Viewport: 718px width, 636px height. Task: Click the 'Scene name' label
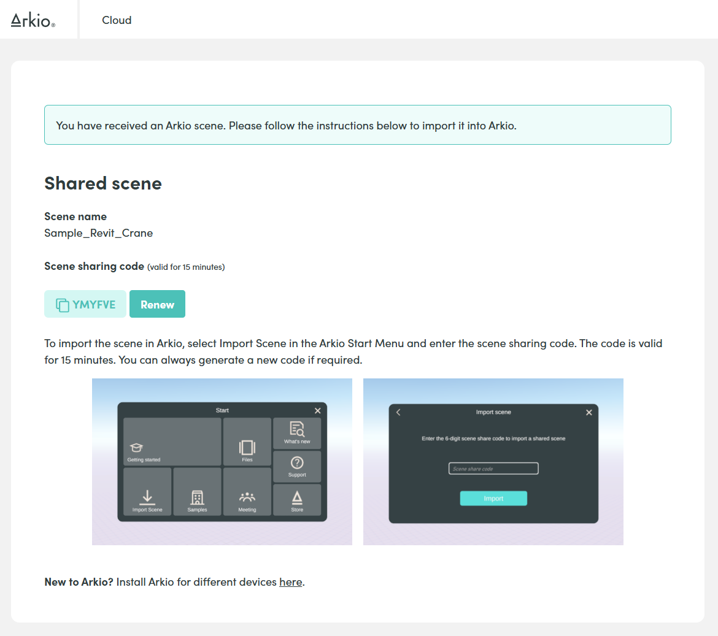coord(75,216)
